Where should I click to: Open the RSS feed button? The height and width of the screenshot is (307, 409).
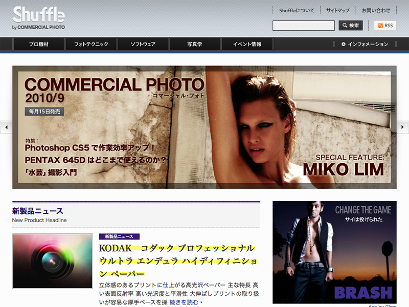pos(385,26)
